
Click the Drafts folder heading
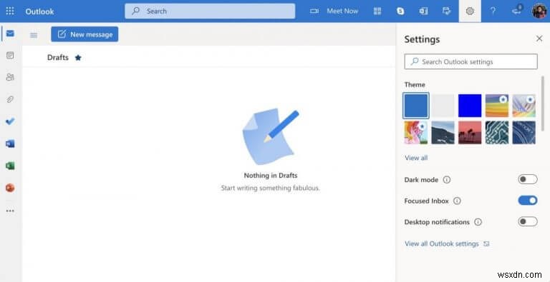tap(58, 58)
